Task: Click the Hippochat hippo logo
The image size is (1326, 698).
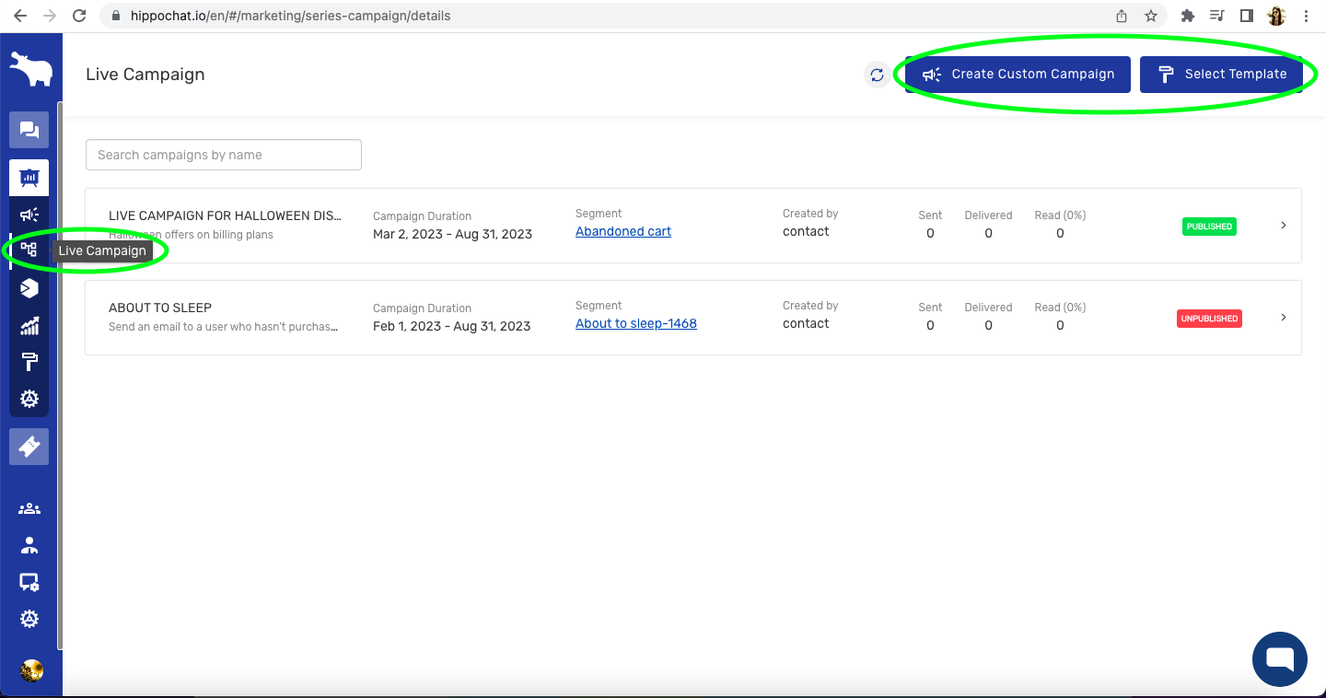Action: 30,69
